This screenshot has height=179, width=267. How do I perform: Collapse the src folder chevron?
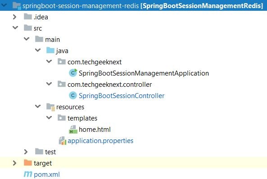(x=15, y=27)
